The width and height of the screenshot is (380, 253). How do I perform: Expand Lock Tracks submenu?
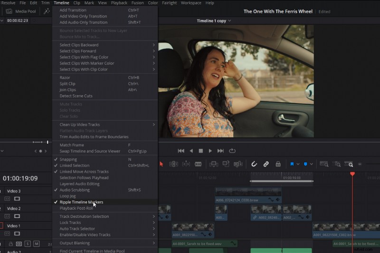click(x=105, y=222)
